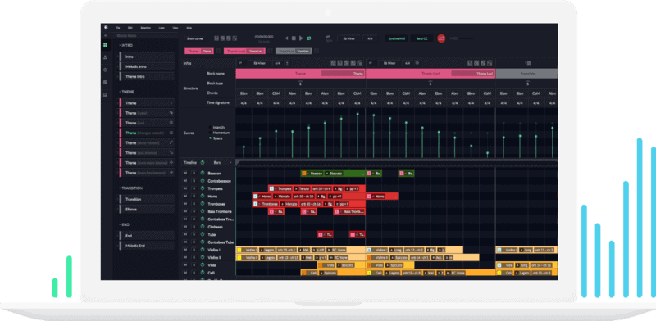Mute the Bass Trombone track
The width and height of the screenshot is (656, 321).
click(x=186, y=211)
